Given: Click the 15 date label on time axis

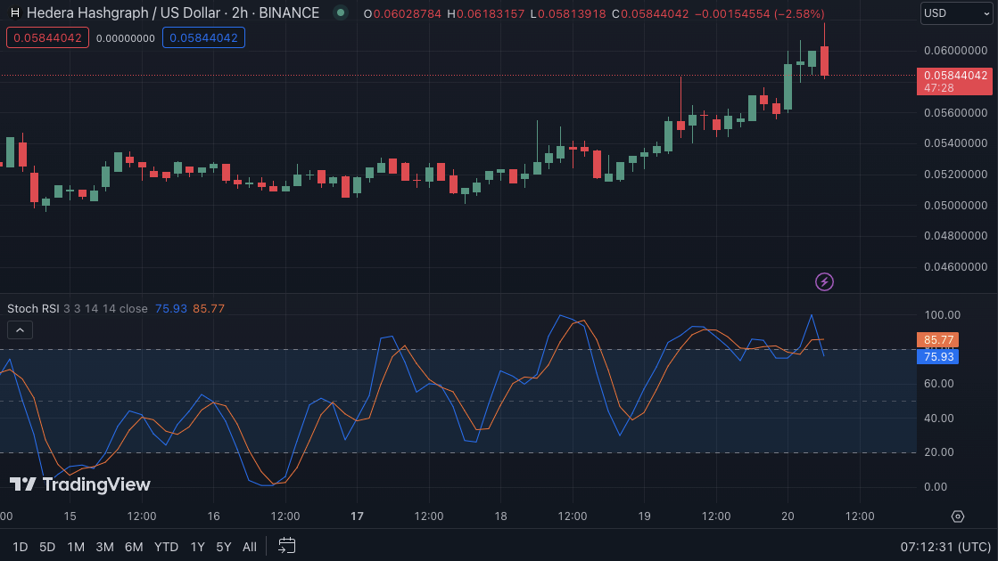Looking at the screenshot, I should (70, 516).
